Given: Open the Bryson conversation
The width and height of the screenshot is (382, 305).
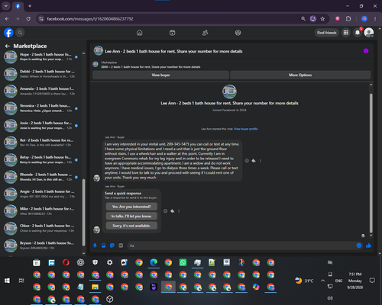Looking at the screenshot, I should 41,246.
